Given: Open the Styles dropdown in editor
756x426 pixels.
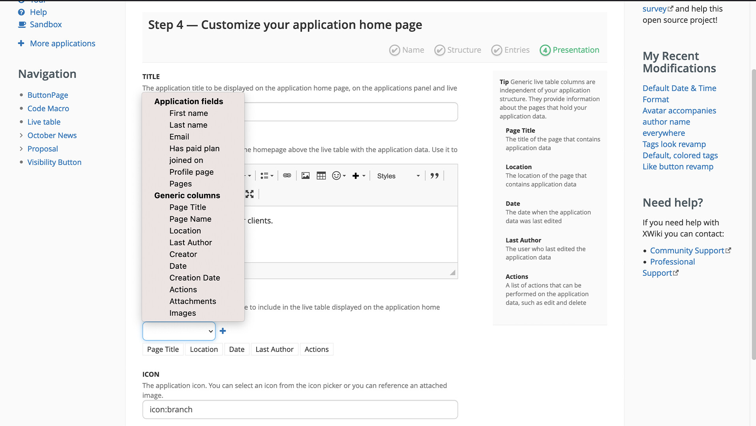Looking at the screenshot, I should (x=398, y=176).
